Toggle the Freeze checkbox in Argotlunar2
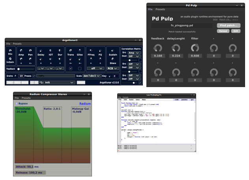 click(x=34, y=76)
